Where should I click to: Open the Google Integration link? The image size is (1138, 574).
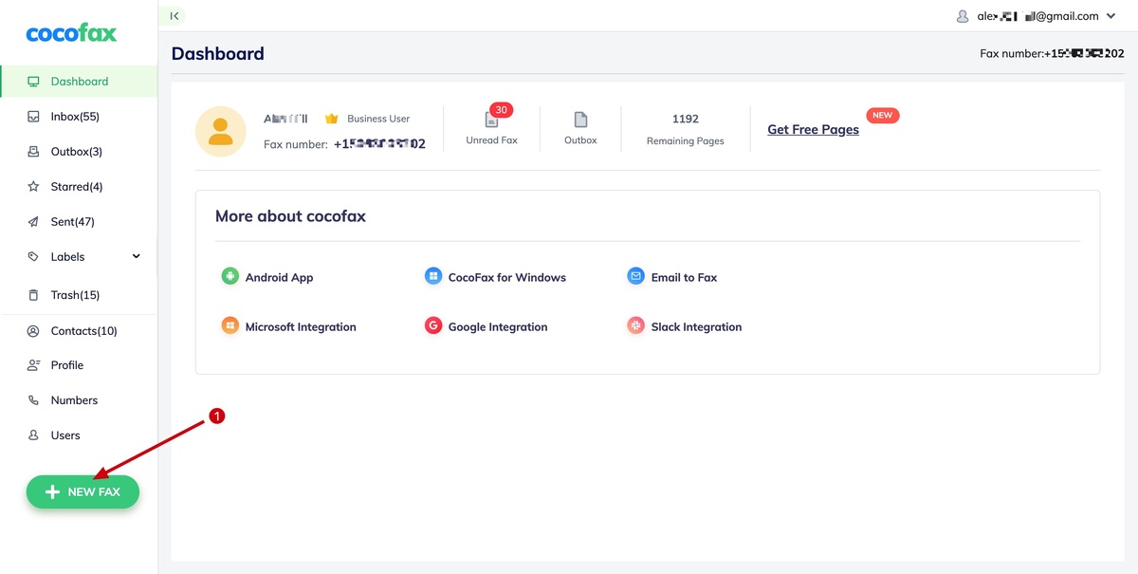click(x=498, y=327)
